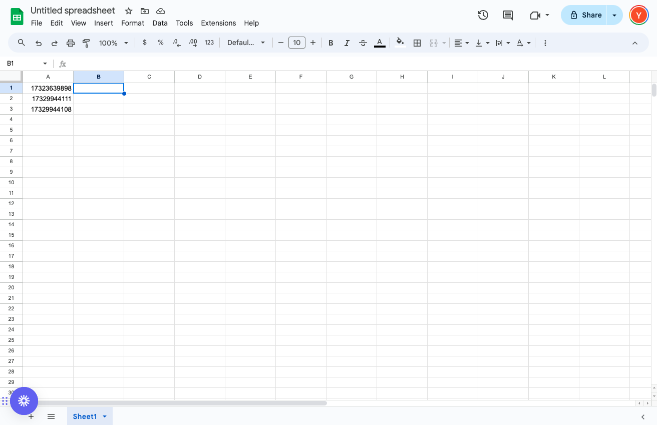Open fill color bucket picker
Image resolution: width=657 pixels, height=425 pixels.
pyautogui.click(x=400, y=43)
